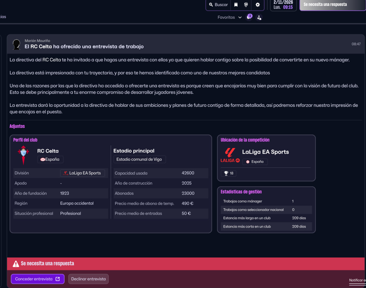This screenshot has height=288, width=366.
Task: Open LaLiga EA Sports division tag
Action: coord(83,173)
